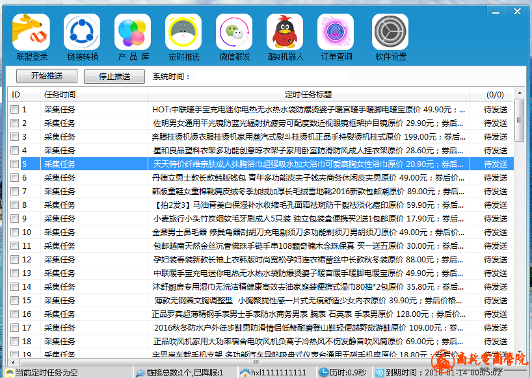Check the checkbox for task row 10
Viewport: 532px width, 378px height.
pyautogui.click(x=14, y=232)
